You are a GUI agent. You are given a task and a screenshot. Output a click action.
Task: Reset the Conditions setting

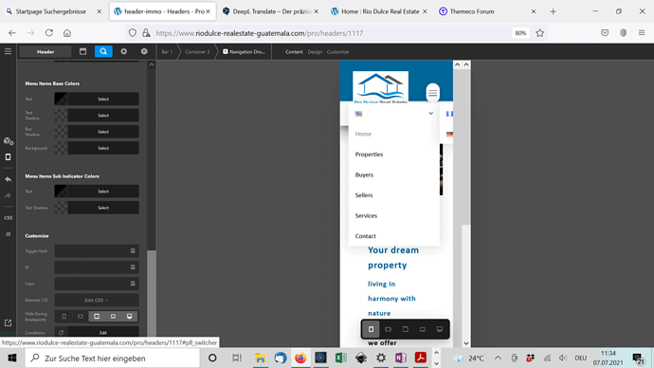(x=61, y=333)
